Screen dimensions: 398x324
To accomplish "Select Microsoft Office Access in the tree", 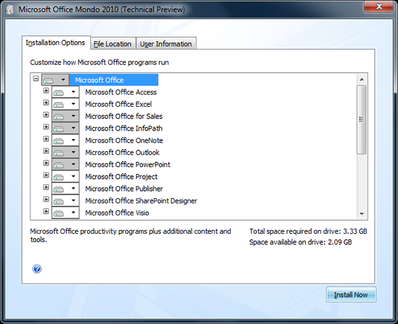I will tap(121, 92).
